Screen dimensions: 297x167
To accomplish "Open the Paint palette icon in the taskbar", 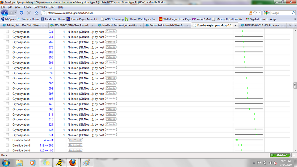I will click(x=86, y=162).
